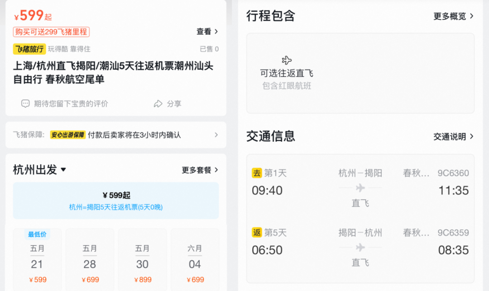Click 玩得酷 靠得住 slogan
Screen dimensions: 489x291
69,49
